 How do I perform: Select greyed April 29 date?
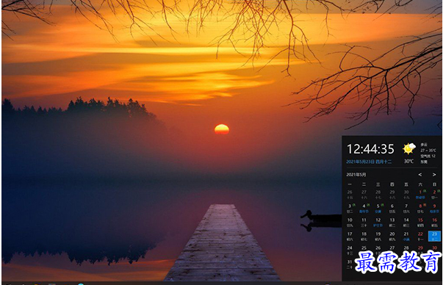point(392,194)
